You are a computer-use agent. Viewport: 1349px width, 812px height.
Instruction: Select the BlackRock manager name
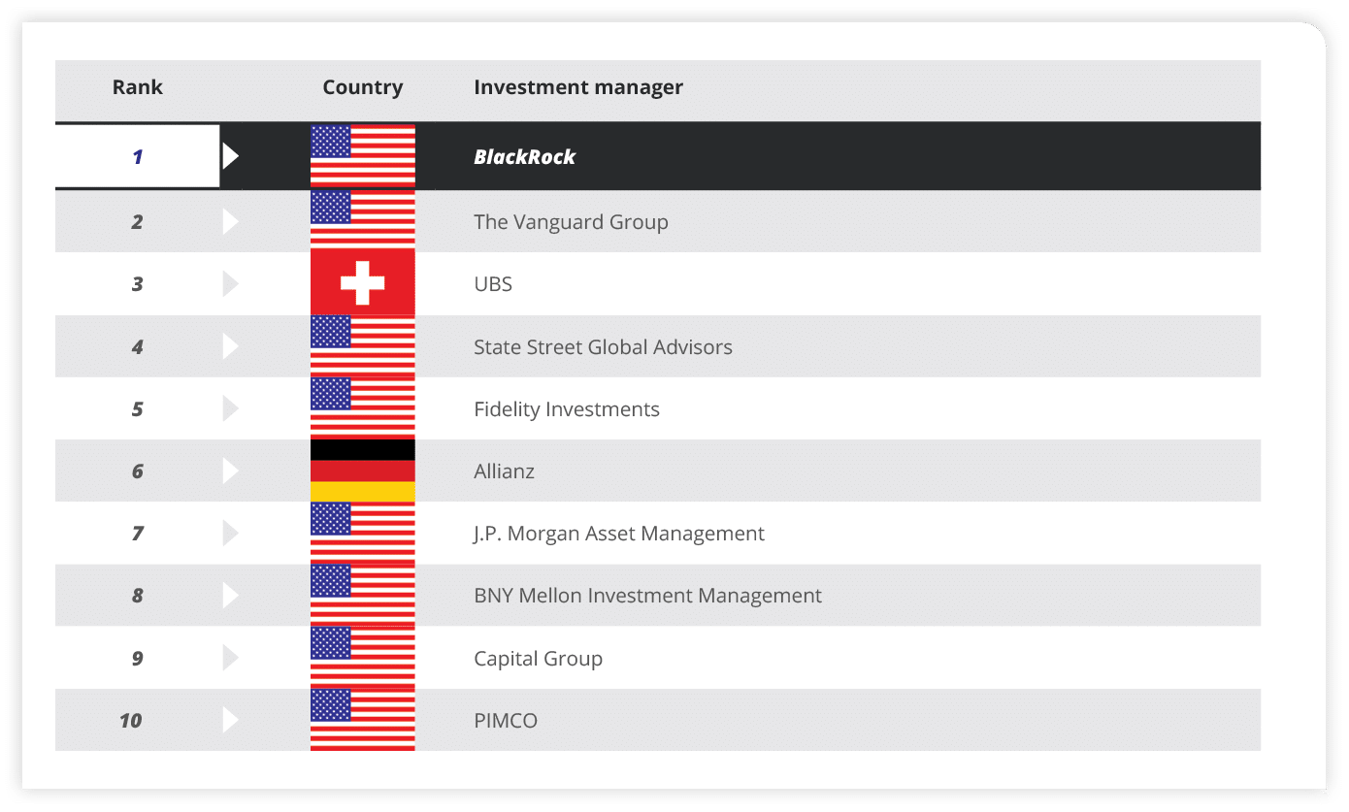524,157
